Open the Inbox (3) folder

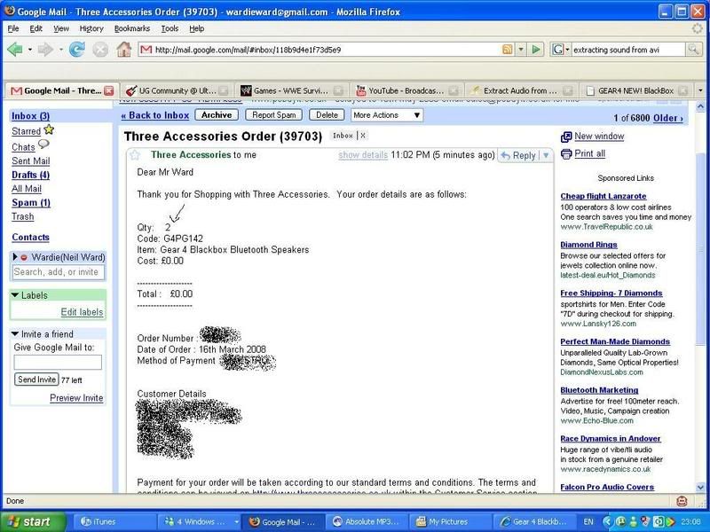coord(31,116)
